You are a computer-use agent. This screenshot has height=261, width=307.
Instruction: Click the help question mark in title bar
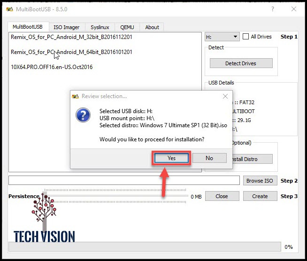[273, 9]
